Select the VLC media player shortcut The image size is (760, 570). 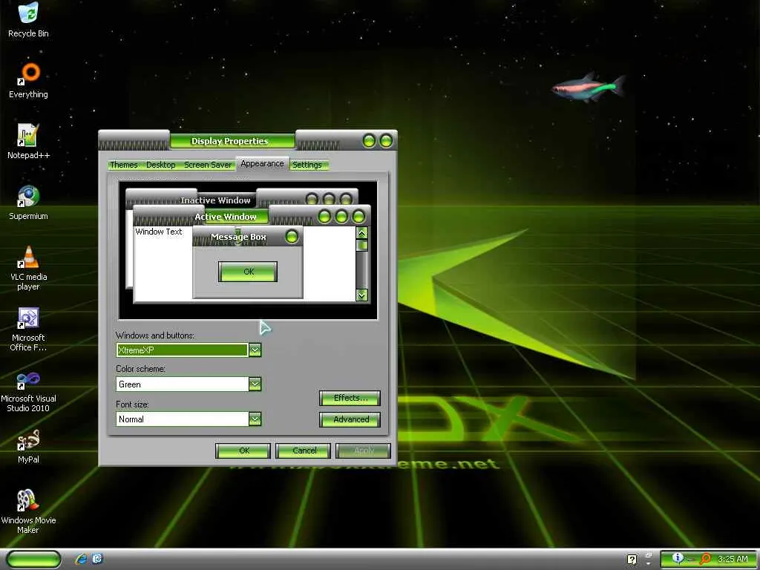pyautogui.click(x=28, y=267)
